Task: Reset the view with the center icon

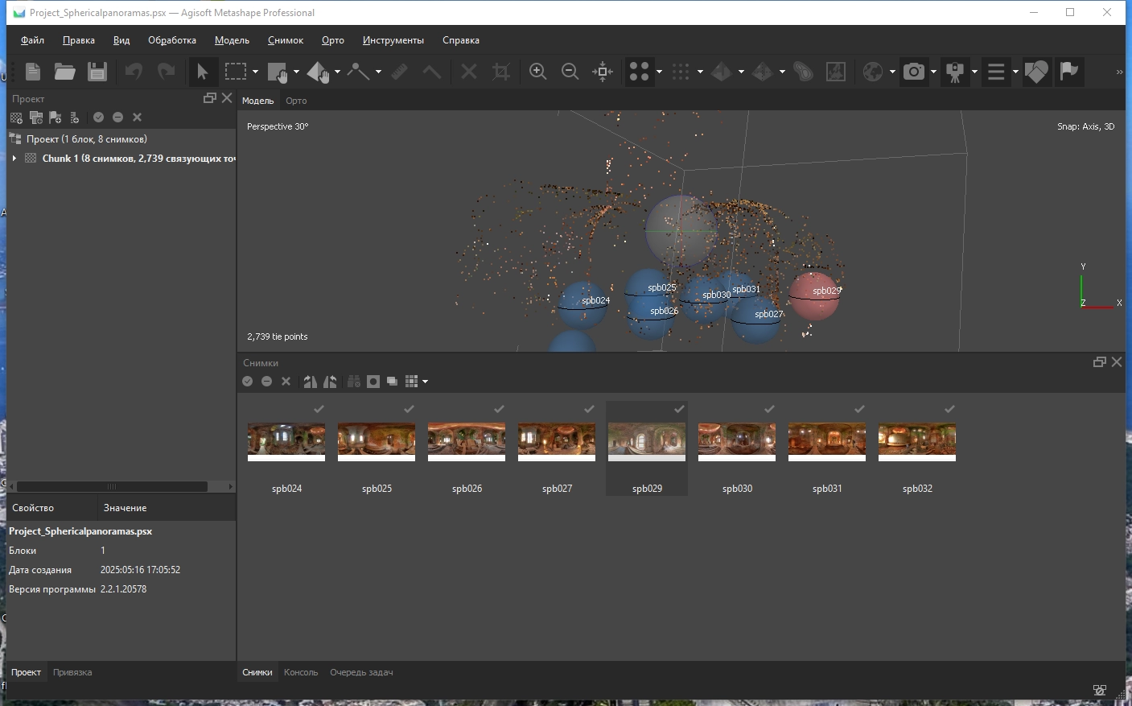Action: click(x=602, y=72)
